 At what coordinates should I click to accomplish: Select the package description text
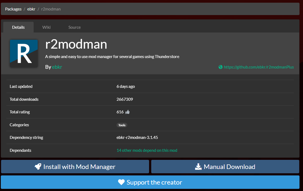112,56
